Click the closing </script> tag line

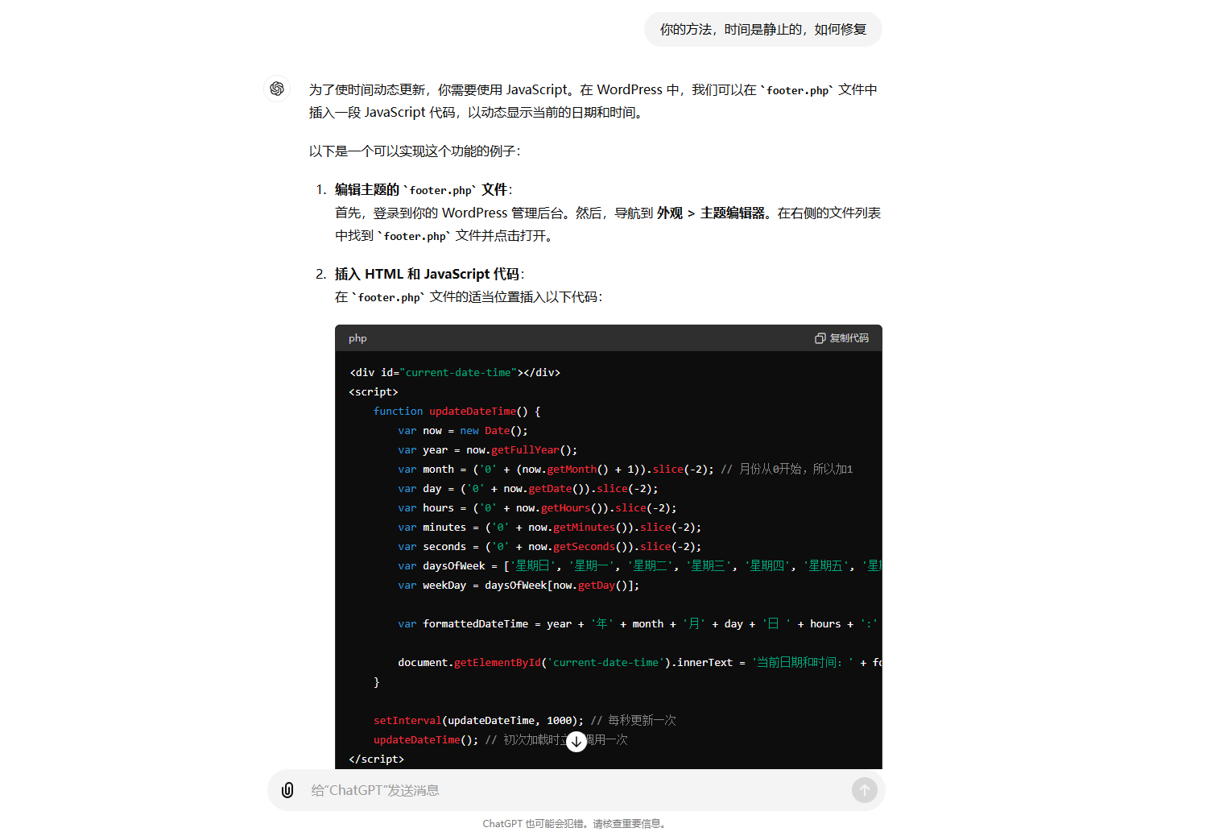(376, 759)
